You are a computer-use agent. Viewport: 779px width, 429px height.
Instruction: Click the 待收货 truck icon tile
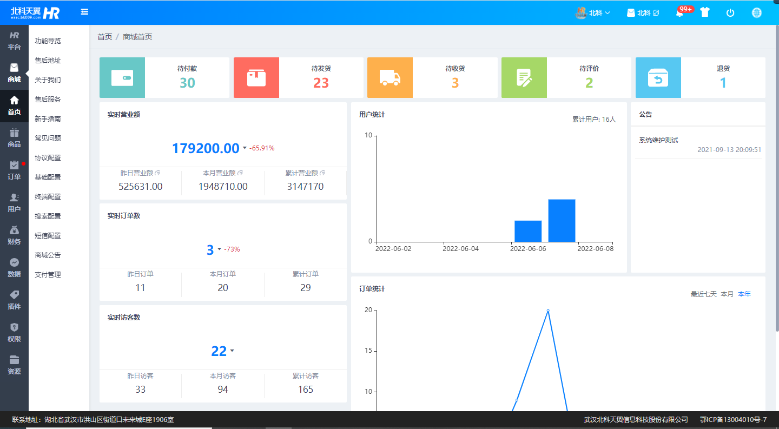(x=390, y=78)
